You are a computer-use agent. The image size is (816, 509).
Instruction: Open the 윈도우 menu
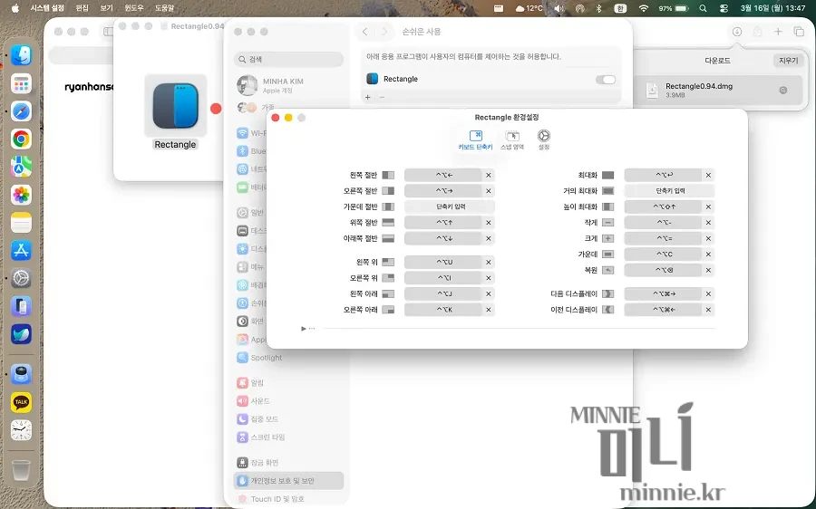[134, 8]
